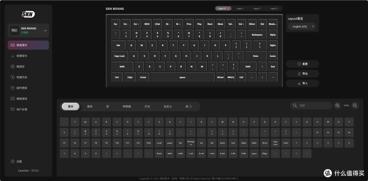
Task: Open the 键盘键位 keyboard mapping page
Action: (28, 45)
